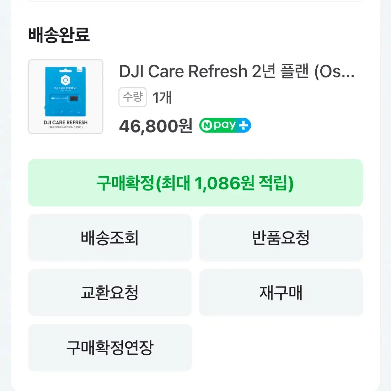
Task: Tap the 배송완료 status heading
Action: tap(59, 35)
